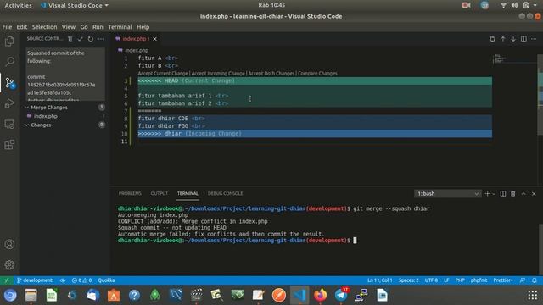Image resolution: width=543 pixels, height=305 pixels.
Task: Click Ln 11, Col 1 in status bar
Action: coord(380,280)
